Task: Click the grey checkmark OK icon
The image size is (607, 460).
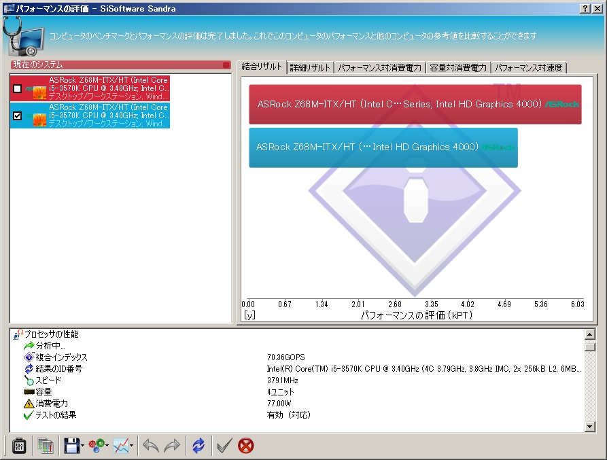Action: tap(224, 446)
